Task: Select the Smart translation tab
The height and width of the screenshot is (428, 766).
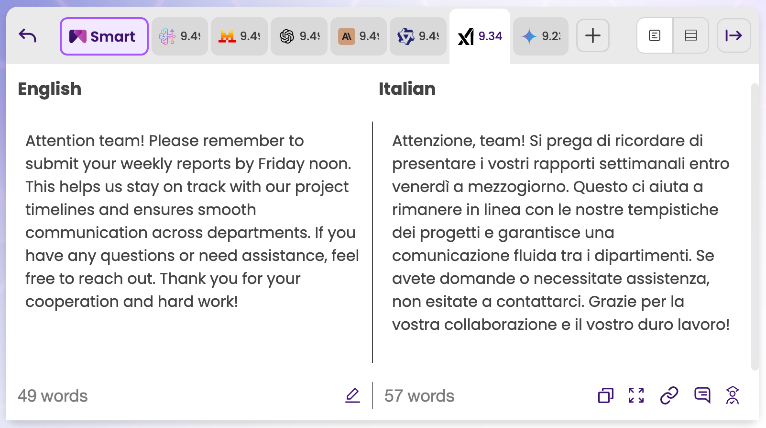Action: (x=104, y=36)
